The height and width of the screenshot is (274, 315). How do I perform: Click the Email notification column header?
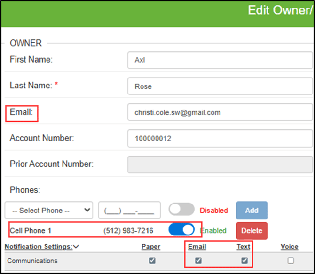[198, 247]
